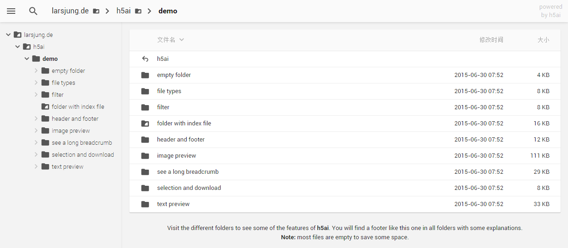This screenshot has height=248, width=568.
Task: Open the 'powered by h5ai' link
Action: [x=550, y=11]
